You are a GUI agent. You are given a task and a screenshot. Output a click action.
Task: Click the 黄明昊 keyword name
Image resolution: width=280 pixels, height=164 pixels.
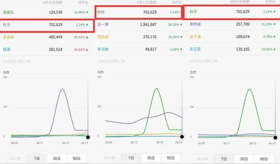coord(195,24)
